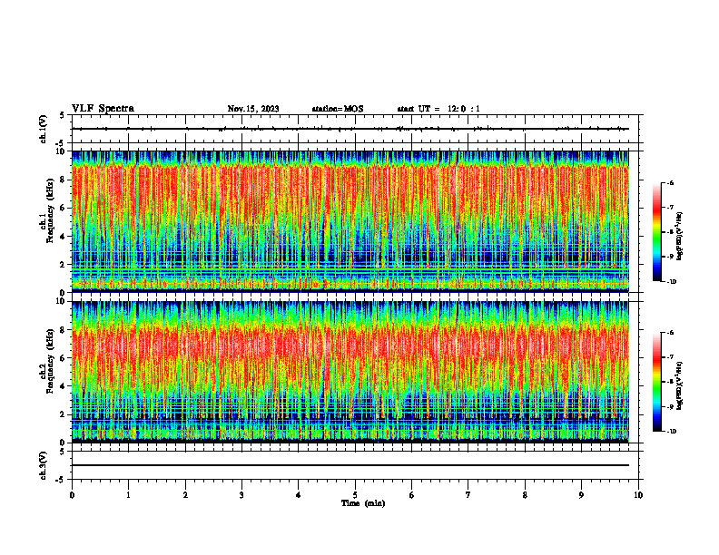Click the ch.2 color scale log(PSD) unit label
This screenshot has height=555, width=719.
(x=680, y=385)
